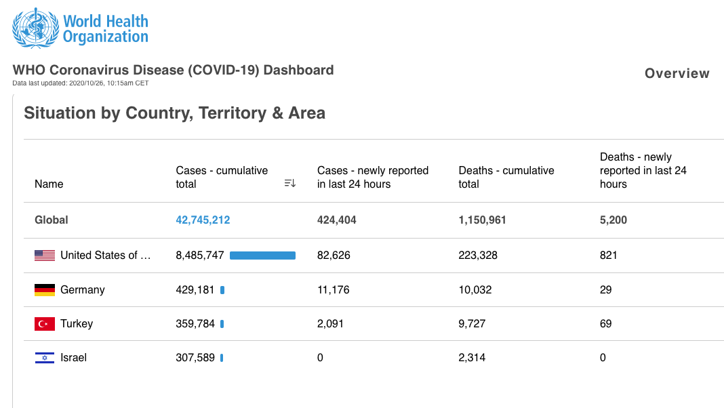Click Global new deaths value 5,200
This screenshot has height=408, width=724.
(x=614, y=220)
